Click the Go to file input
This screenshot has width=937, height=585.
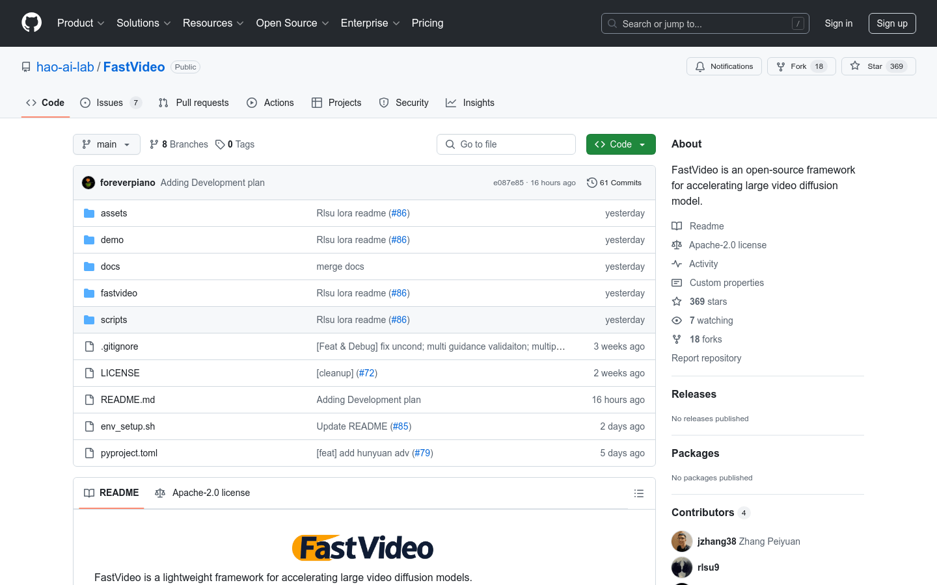506,144
